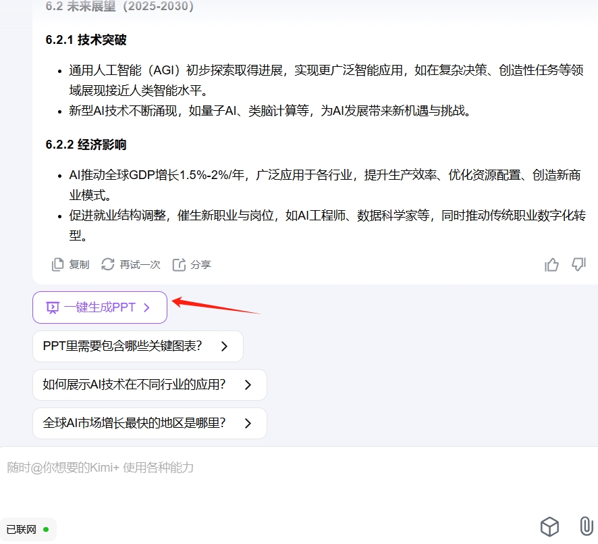598x544 pixels.
Task: Click the paperclip attachment icon
Action: click(x=586, y=526)
